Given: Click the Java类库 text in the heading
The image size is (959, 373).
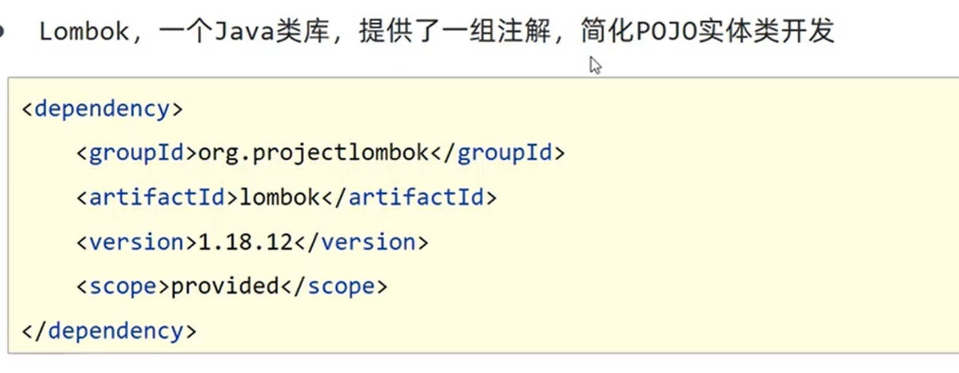Looking at the screenshot, I should click(272, 31).
